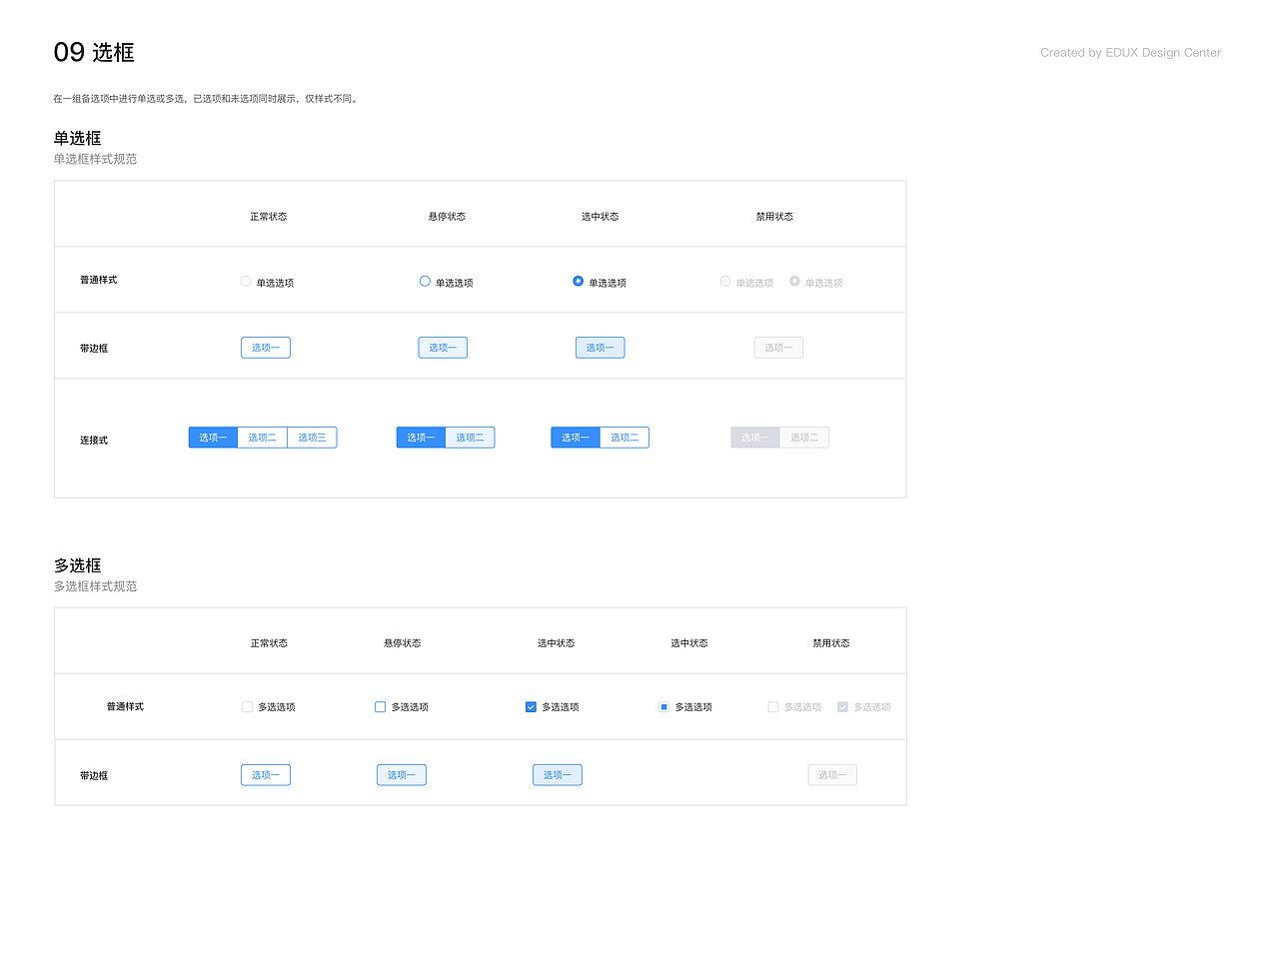Choose 选项二 in selected-state connected group
The height and width of the screenshot is (958, 1279).
[625, 438]
